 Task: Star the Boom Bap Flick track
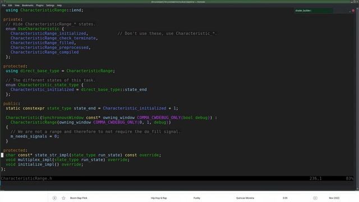63,198
